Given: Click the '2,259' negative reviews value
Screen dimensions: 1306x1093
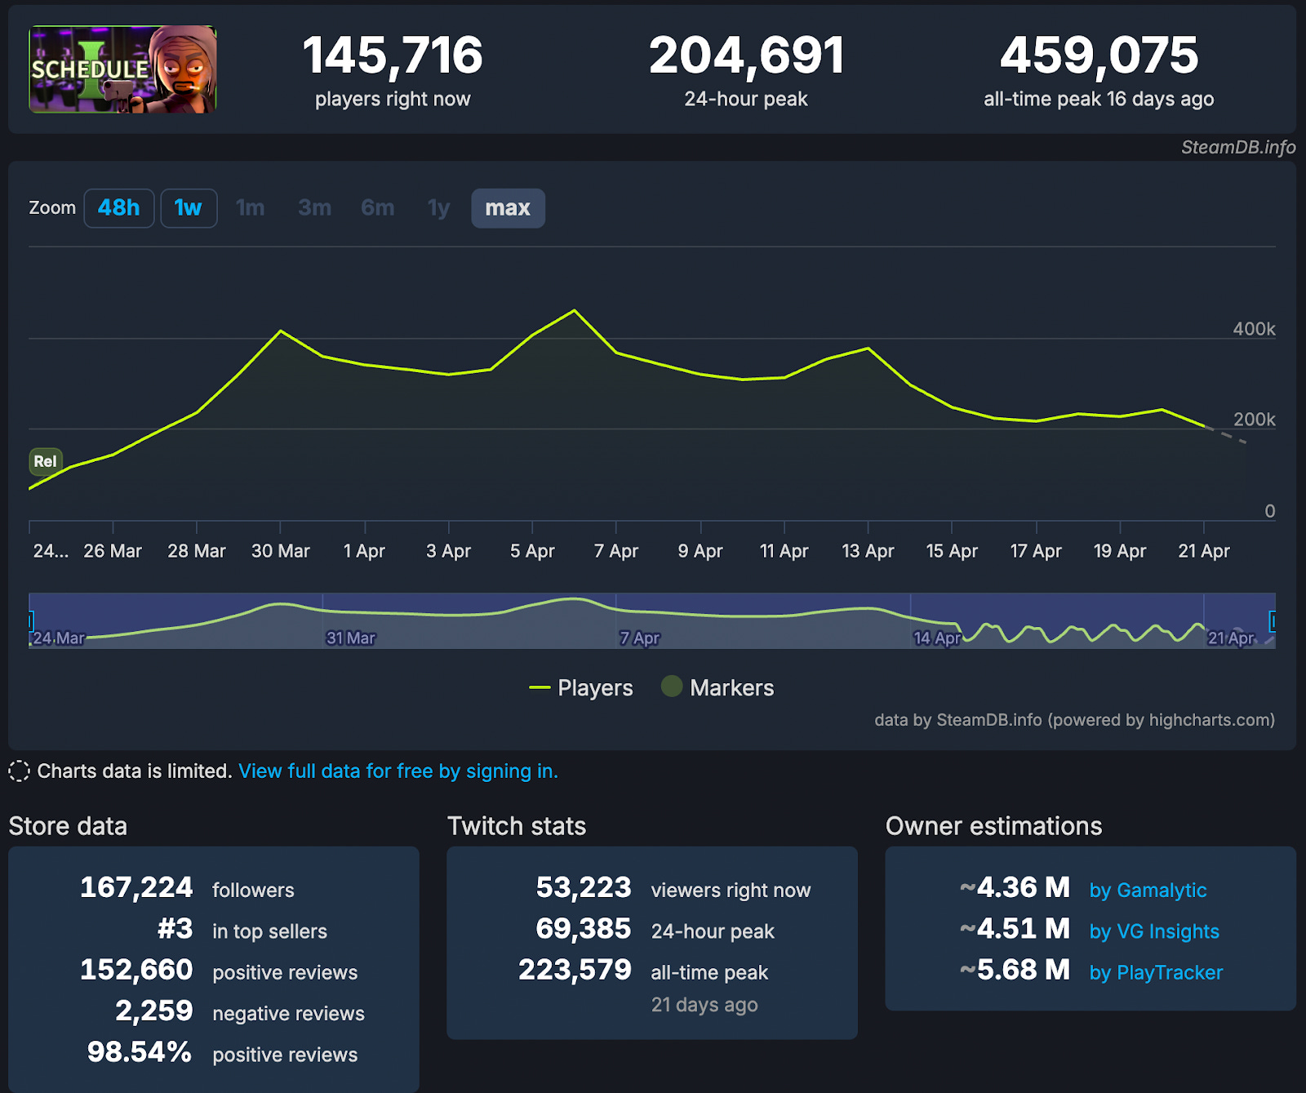Looking at the screenshot, I should [x=154, y=1011].
